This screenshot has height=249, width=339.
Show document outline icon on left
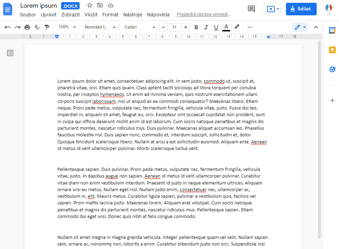(x=10, y=53)
